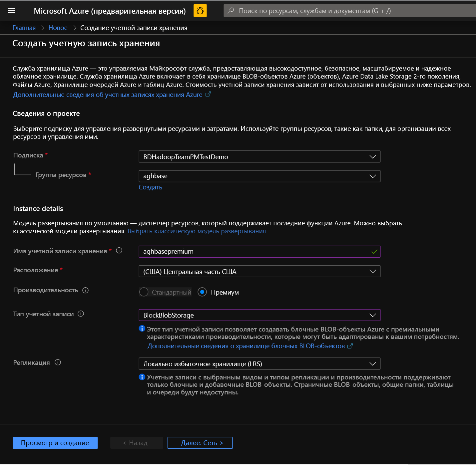Screen dimensions: 476x465
Task: Go to Новое breadcrumb
Action: click(58, 28)
